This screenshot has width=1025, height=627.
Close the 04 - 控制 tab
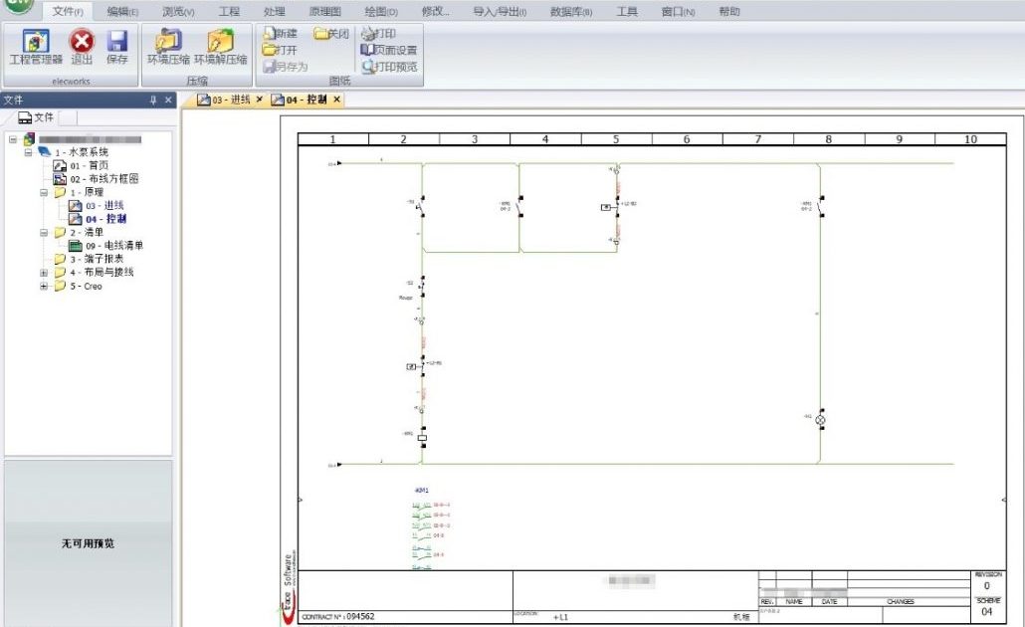pyautogui.click(x=337, y=100)
